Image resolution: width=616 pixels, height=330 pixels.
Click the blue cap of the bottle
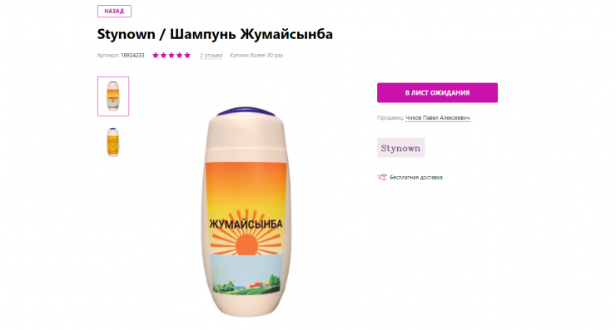(x=246, y=111)
